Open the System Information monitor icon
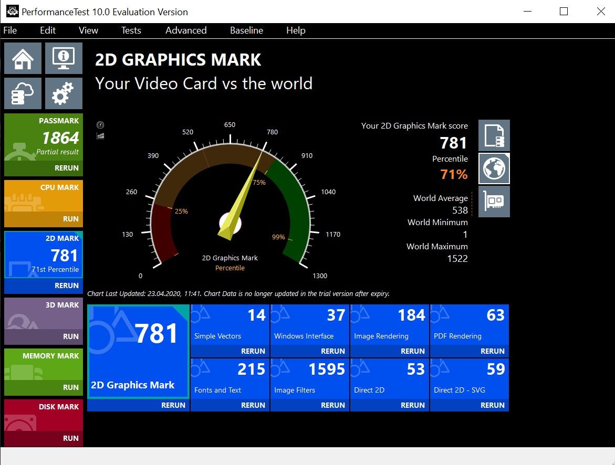The height and width of the screenshot is (465, 615). point(64,58)
